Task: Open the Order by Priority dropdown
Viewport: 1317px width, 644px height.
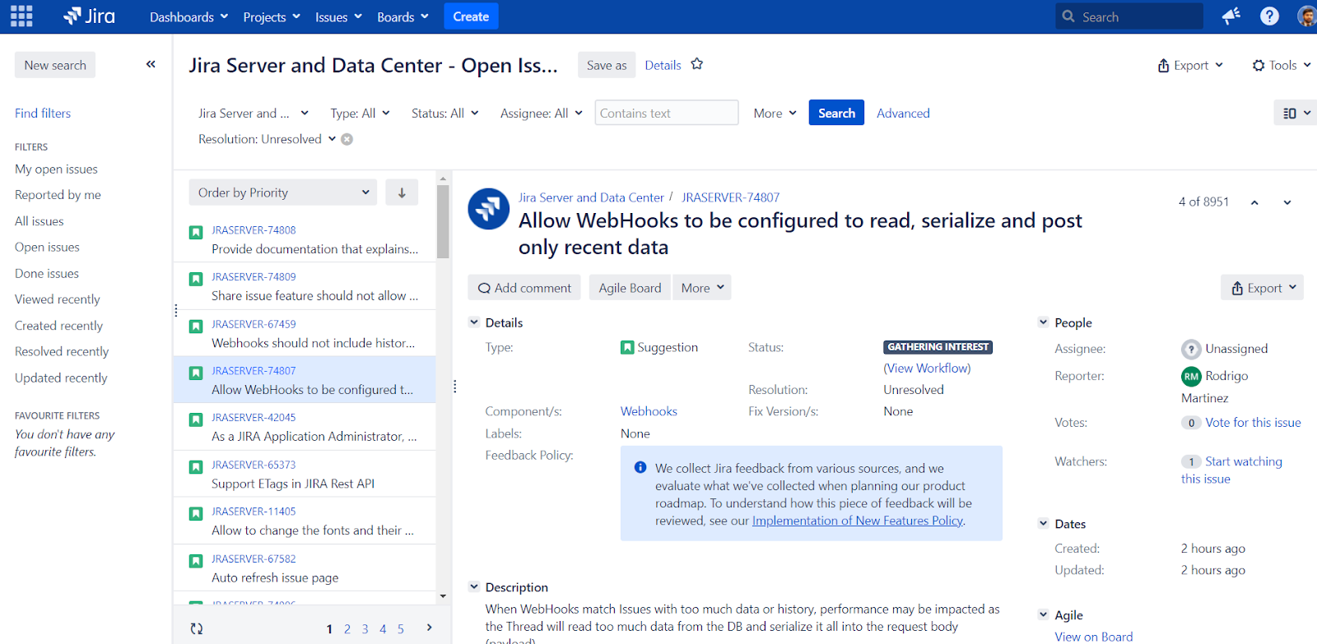Action: [x=282, y=192]
